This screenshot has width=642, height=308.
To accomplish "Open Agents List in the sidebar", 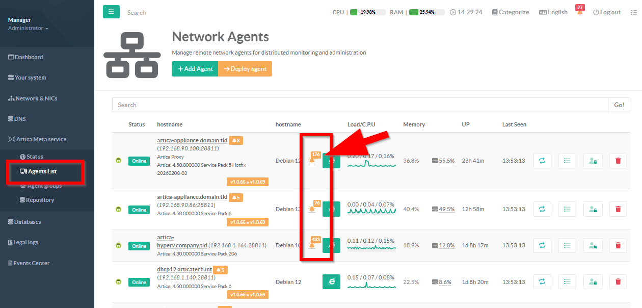I will point(42,171).
